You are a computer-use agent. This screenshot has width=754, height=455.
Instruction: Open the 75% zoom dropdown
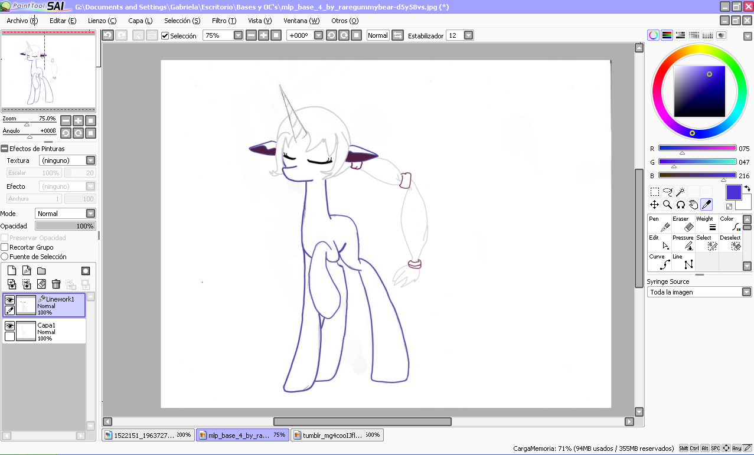pos(238,35)
